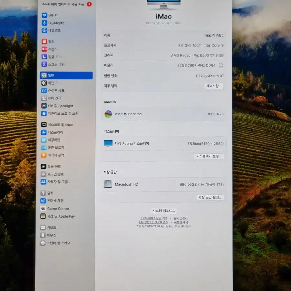Click the Macintosh HD drive icon
Image resolution: width=291 pixels, height=291 pixels.
108,184
